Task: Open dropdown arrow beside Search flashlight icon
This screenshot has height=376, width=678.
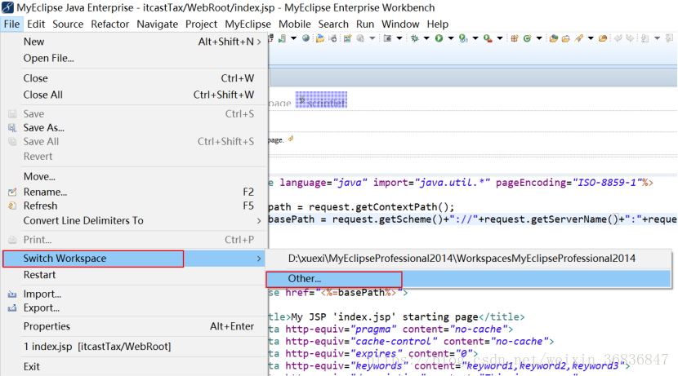Action: (591, 38)
